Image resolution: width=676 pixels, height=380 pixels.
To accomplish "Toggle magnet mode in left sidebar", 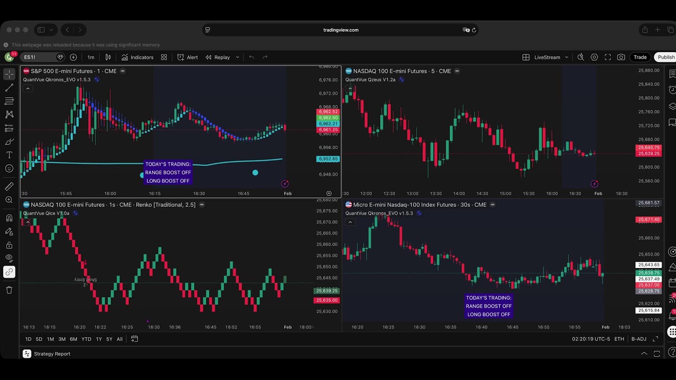I will point(9,218).
